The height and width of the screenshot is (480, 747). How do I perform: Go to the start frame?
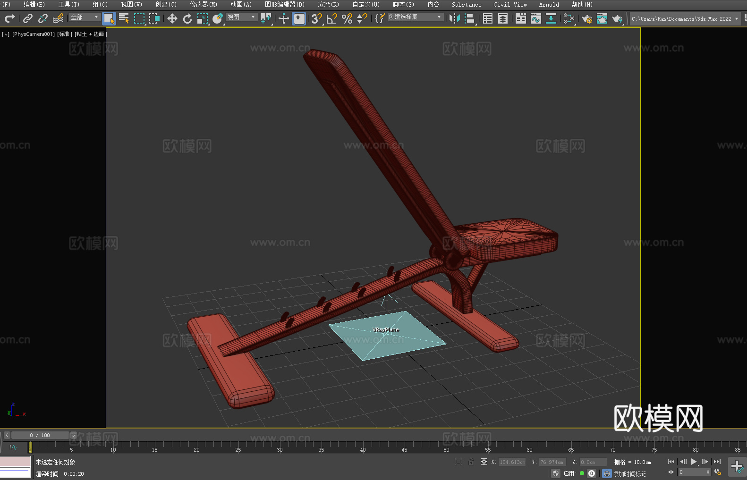tap(671, 462)
